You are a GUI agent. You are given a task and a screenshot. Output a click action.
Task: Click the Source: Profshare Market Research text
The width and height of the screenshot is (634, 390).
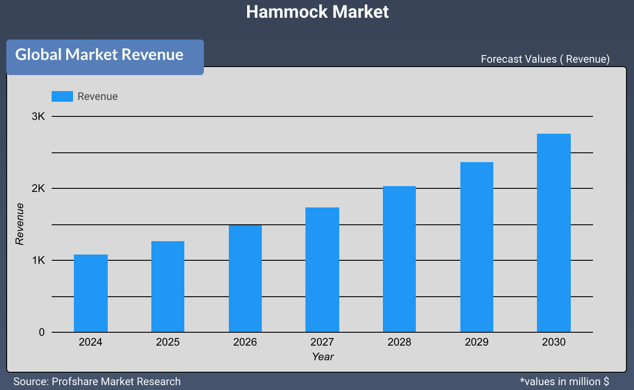click(x=97, y=382)
